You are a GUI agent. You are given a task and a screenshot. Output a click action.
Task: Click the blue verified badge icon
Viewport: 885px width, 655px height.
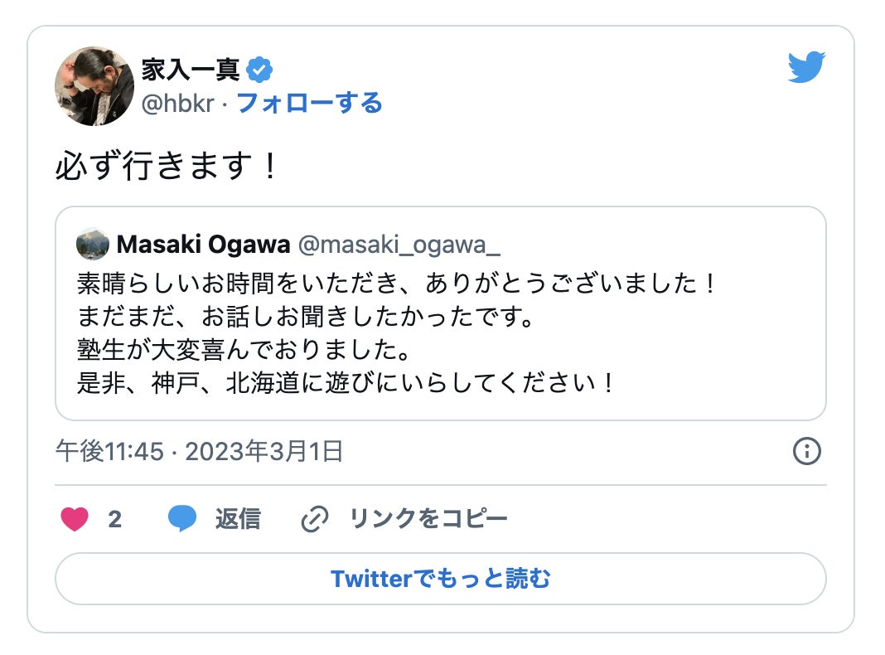click(x=259, y=71)
